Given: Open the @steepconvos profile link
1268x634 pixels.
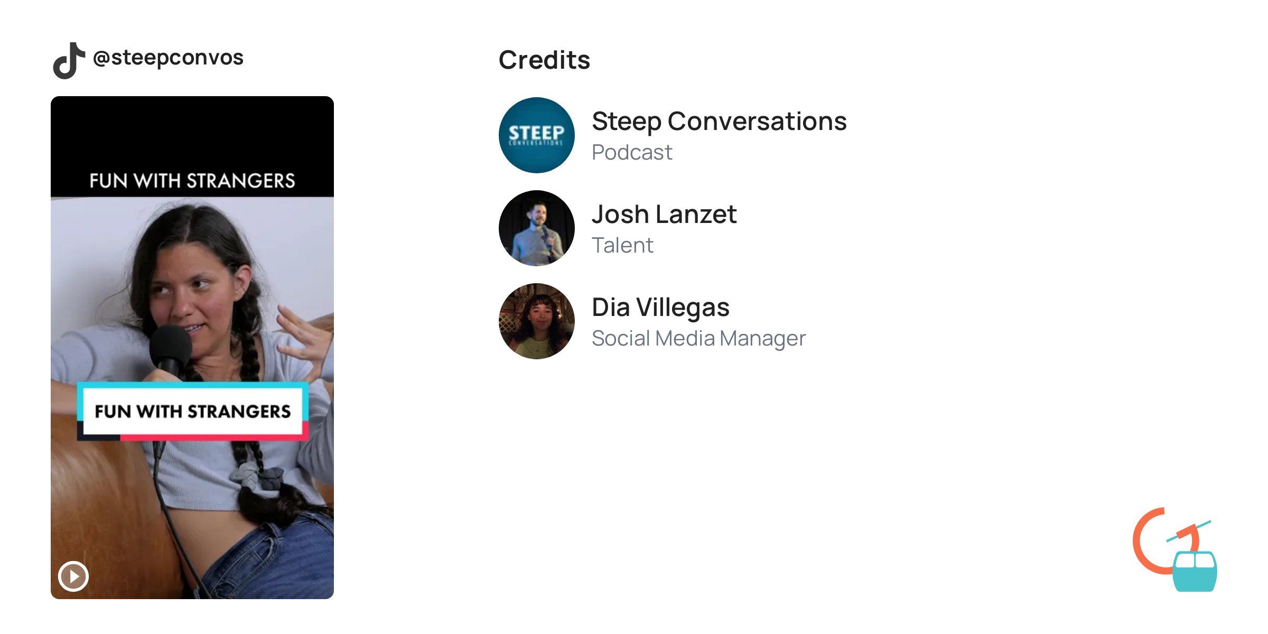Looking at the screenshot, I should click(x=168, y=57).
